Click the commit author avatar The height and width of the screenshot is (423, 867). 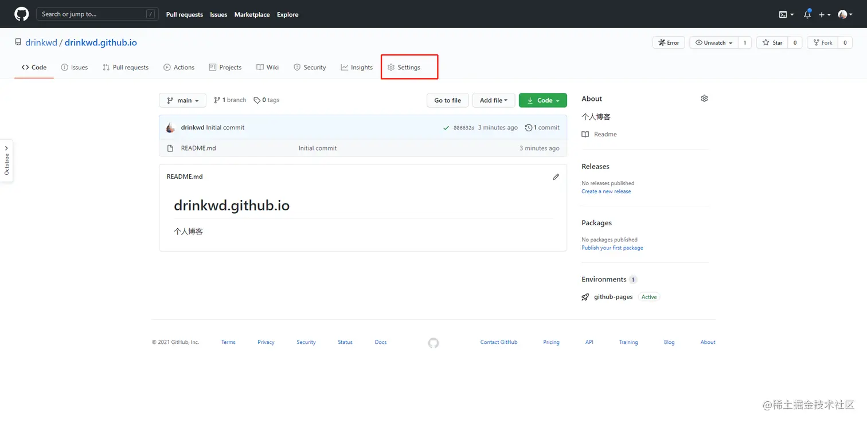171,127
